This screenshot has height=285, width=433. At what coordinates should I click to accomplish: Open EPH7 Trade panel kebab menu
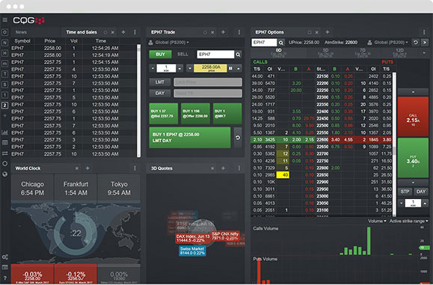(x=239, y=32)
